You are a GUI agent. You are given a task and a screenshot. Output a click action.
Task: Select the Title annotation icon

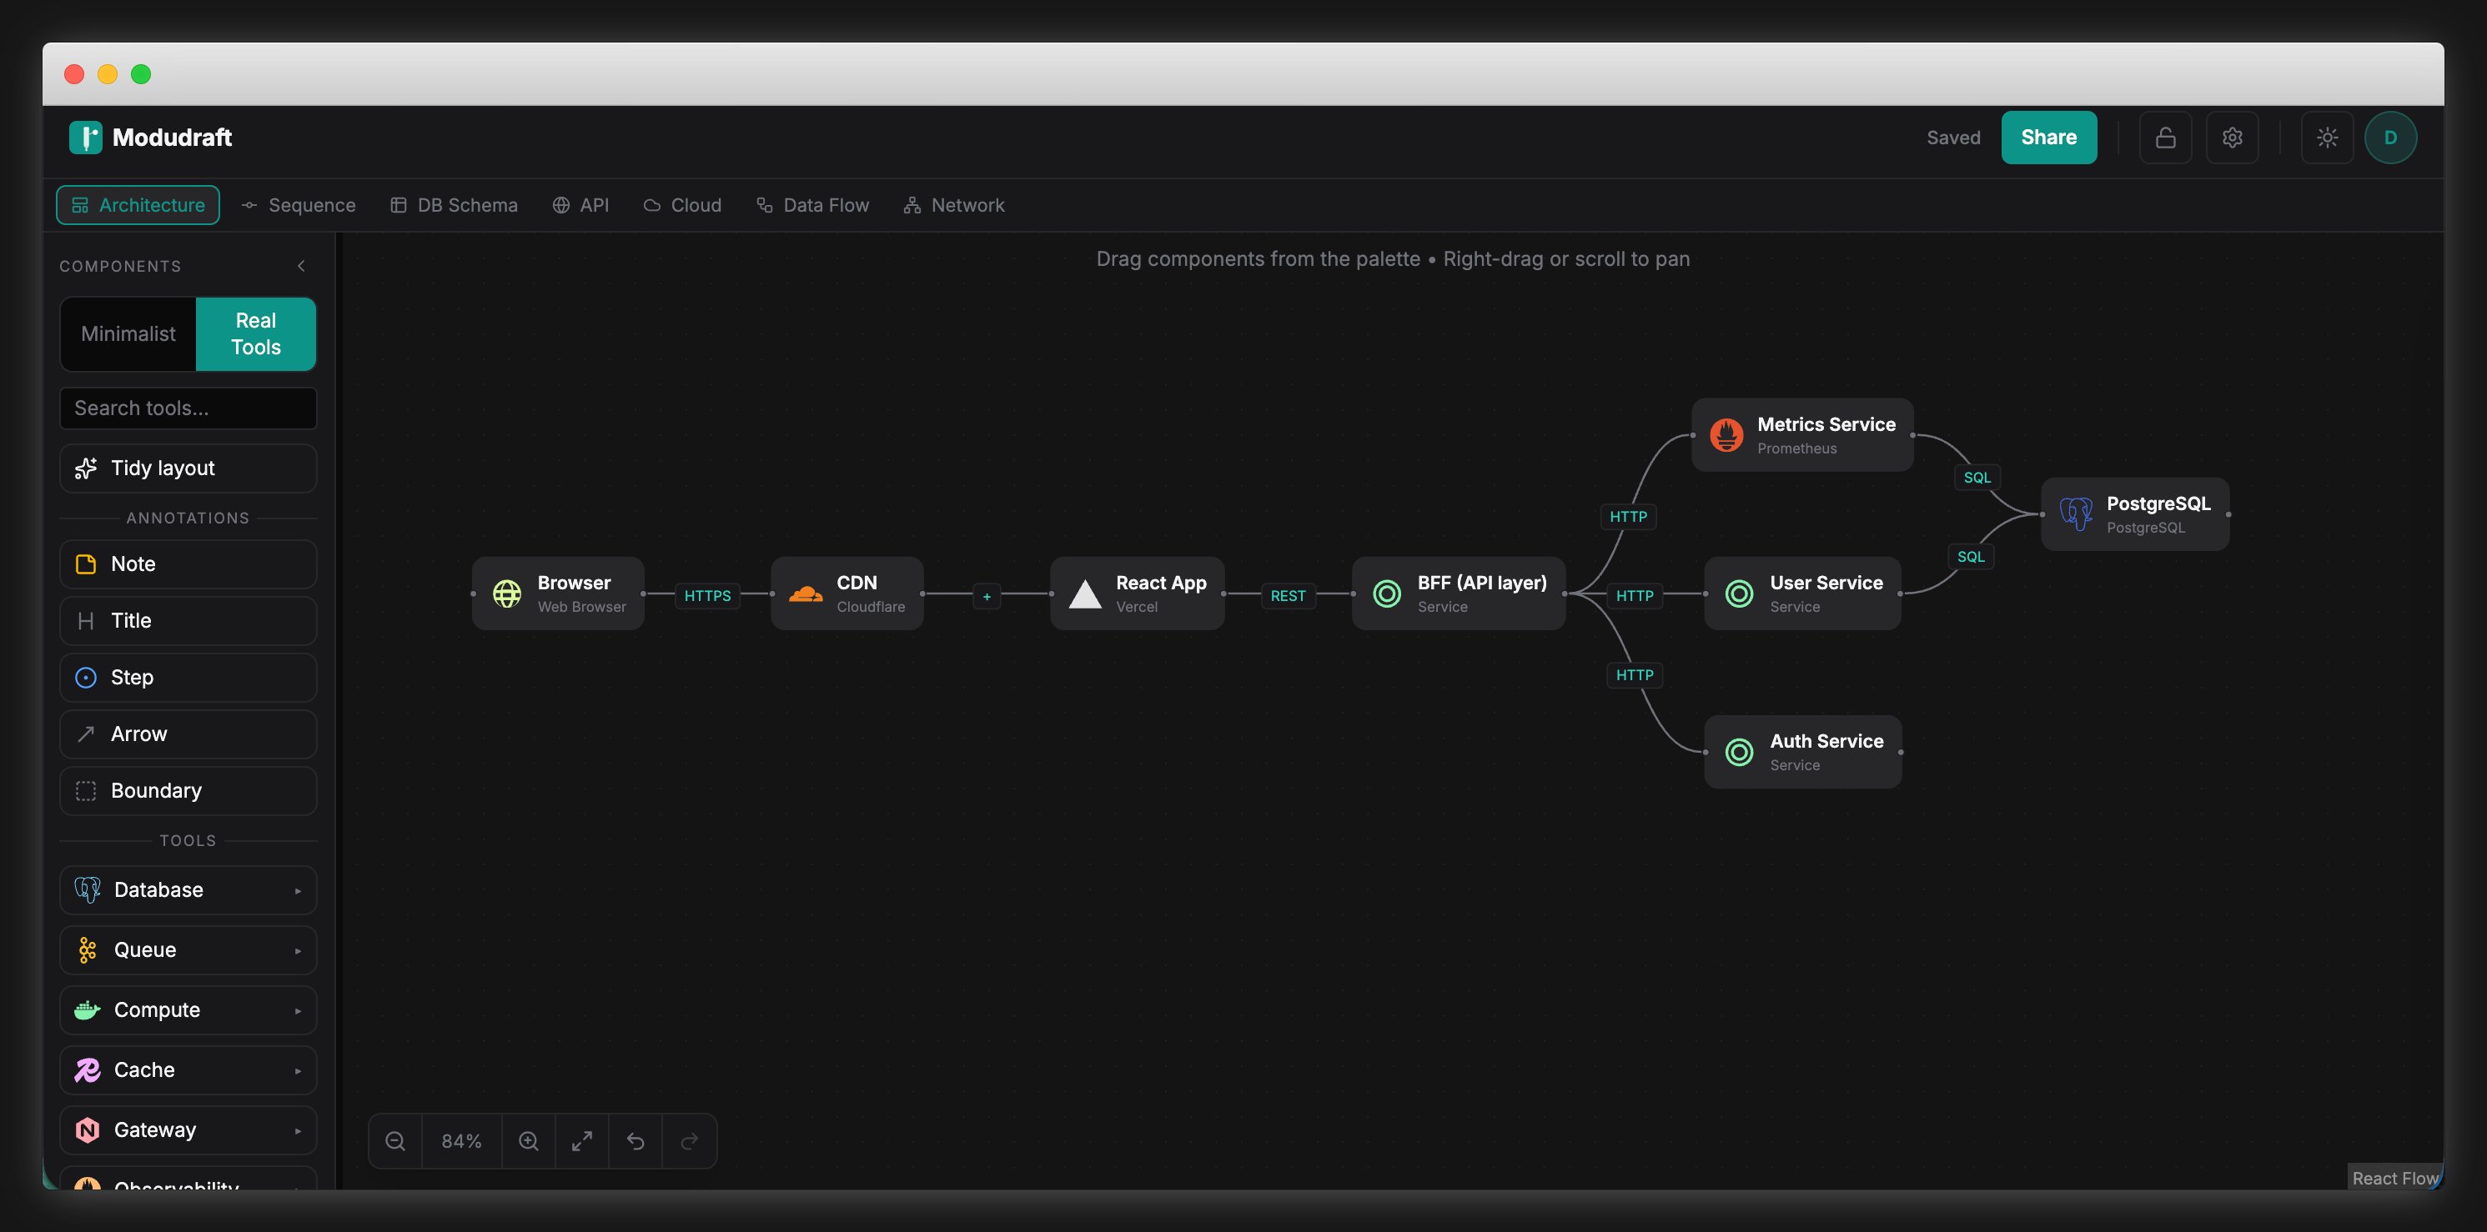pos(86,620)
